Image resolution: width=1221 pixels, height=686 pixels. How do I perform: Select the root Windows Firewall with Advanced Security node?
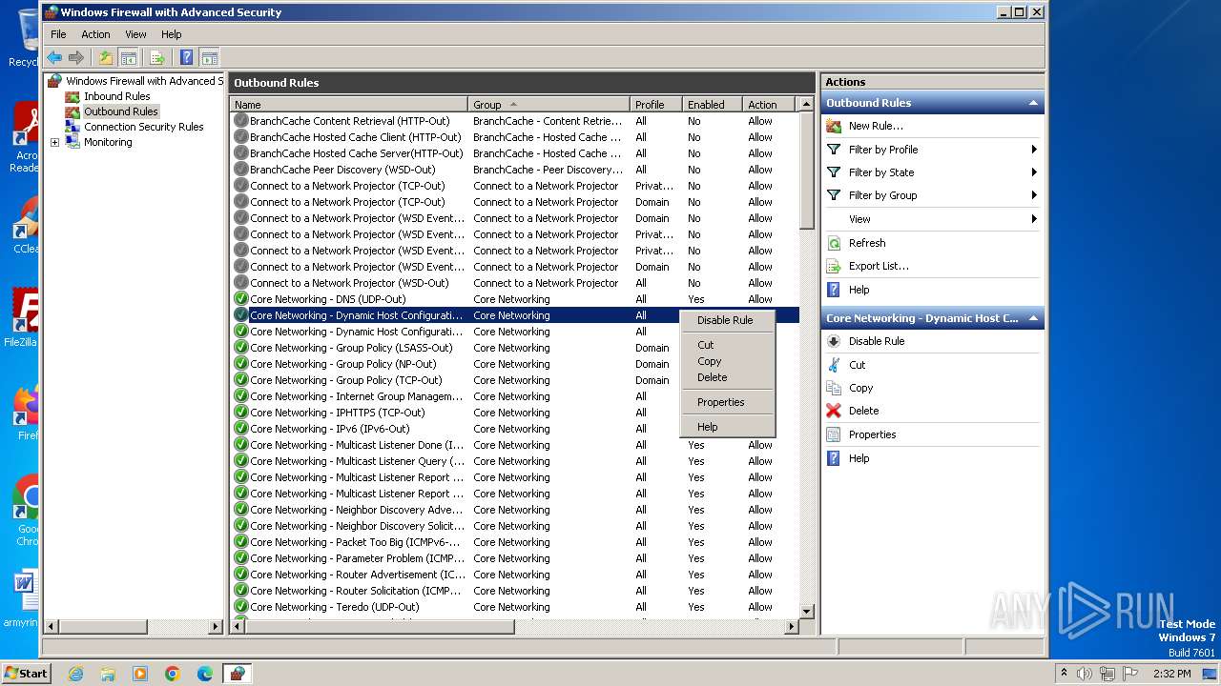(144, 81)
